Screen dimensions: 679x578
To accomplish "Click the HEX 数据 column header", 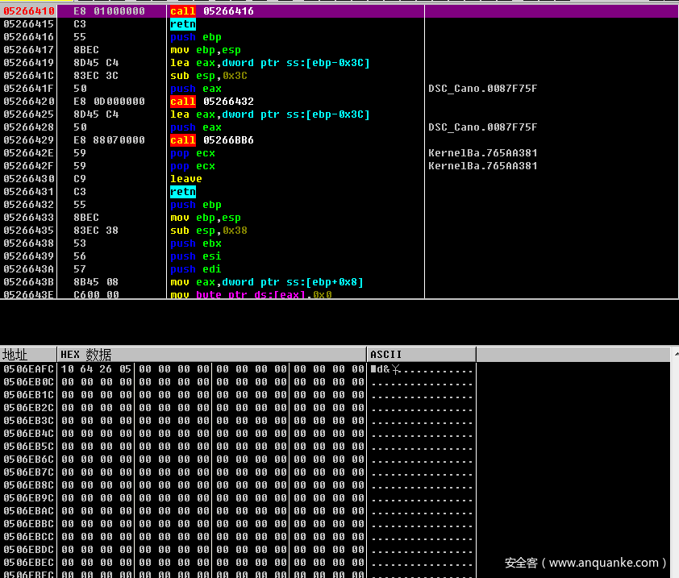I will point(85,355).
